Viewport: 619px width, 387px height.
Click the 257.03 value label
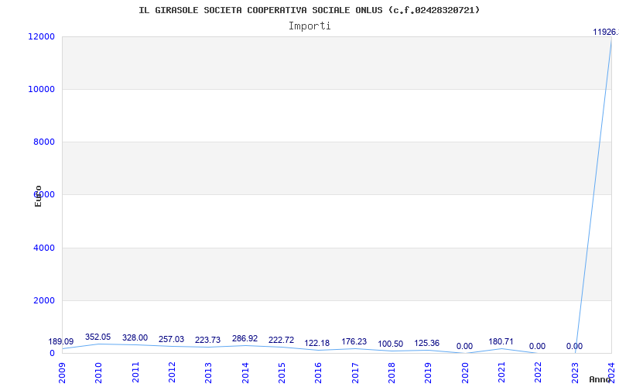[171, 339]
